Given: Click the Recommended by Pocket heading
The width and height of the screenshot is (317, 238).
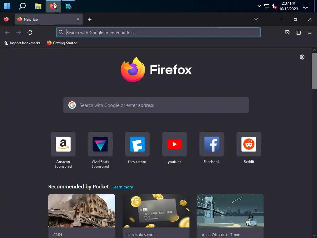Looking at the screenshot, I should tap(78, 187).
